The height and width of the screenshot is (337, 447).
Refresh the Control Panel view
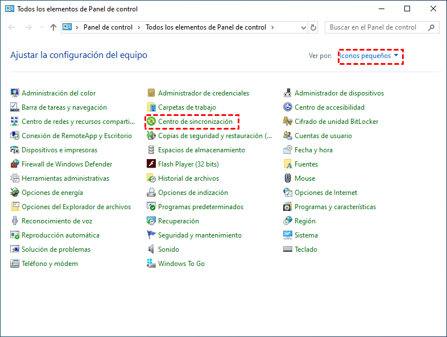coord(313,28)
